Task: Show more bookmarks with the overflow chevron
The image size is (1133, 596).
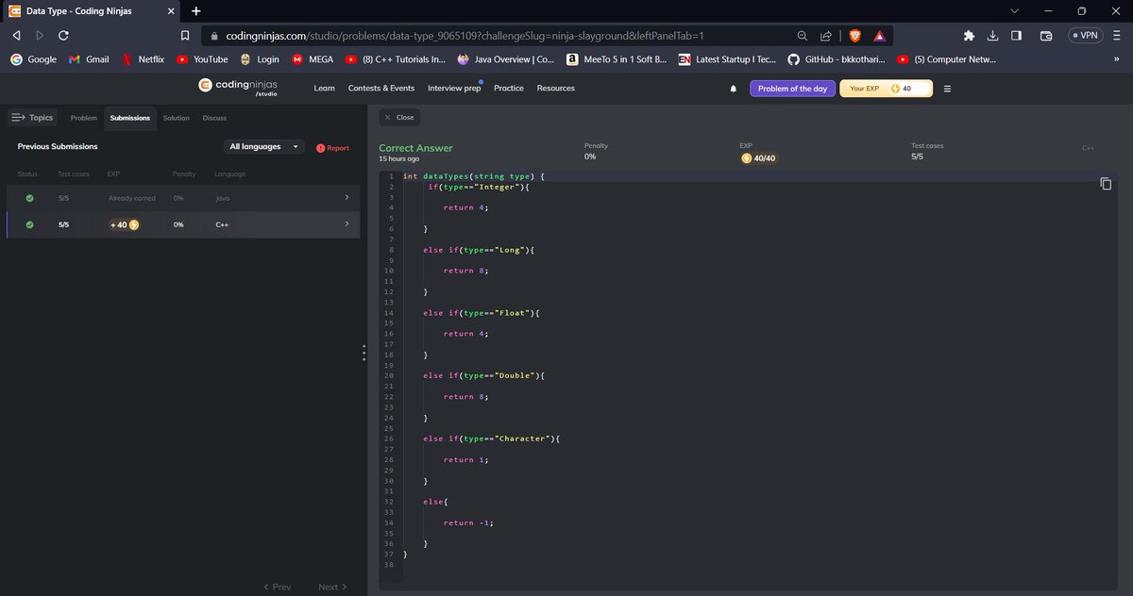Action: [x=1117, y=59]
